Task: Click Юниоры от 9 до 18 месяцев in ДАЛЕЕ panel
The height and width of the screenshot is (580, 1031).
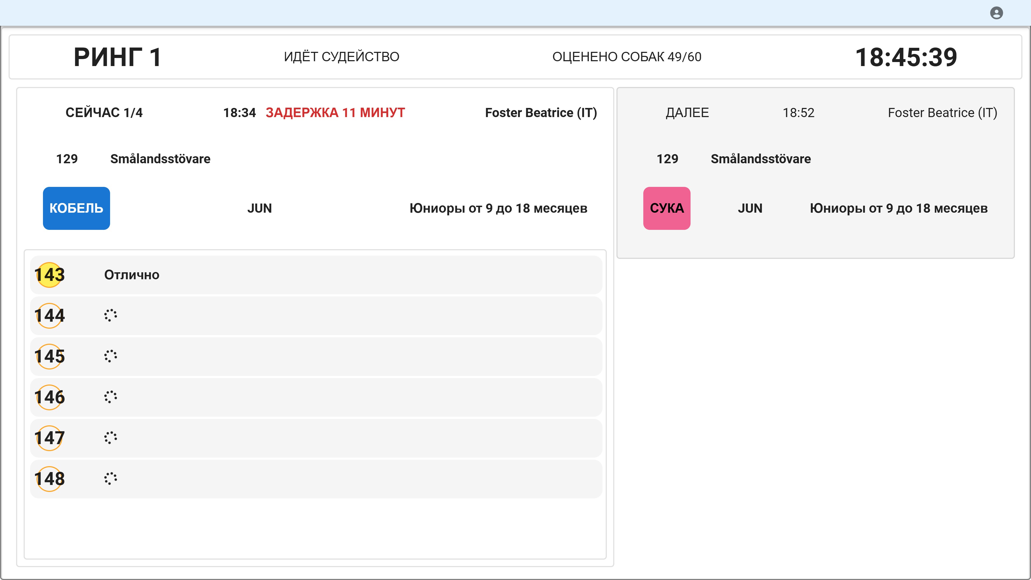Action: pyautogui.click(x=899, y=209)
